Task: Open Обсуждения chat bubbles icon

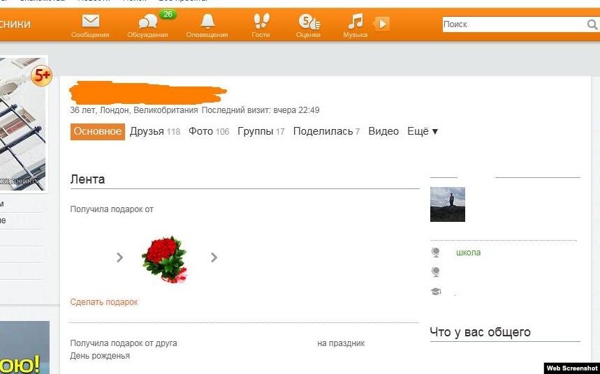Action: point(147,22)
